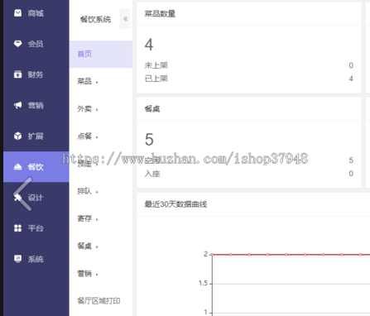The image size is (370, 316).
Task: Go to 财务 section
Action: tap(36, 74)
